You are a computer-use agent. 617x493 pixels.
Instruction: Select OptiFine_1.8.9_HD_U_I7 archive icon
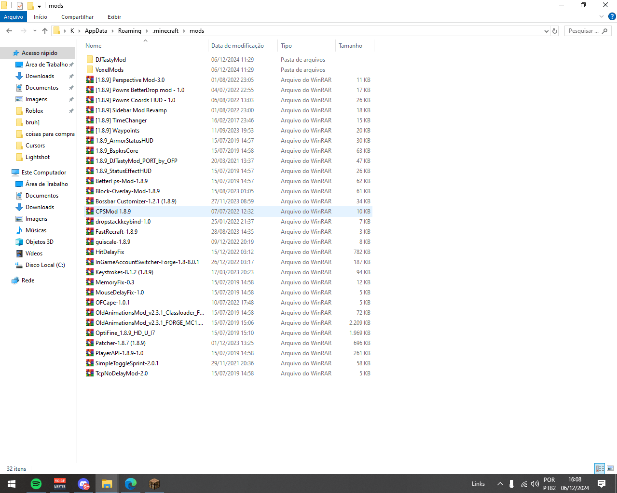[90, 333]
